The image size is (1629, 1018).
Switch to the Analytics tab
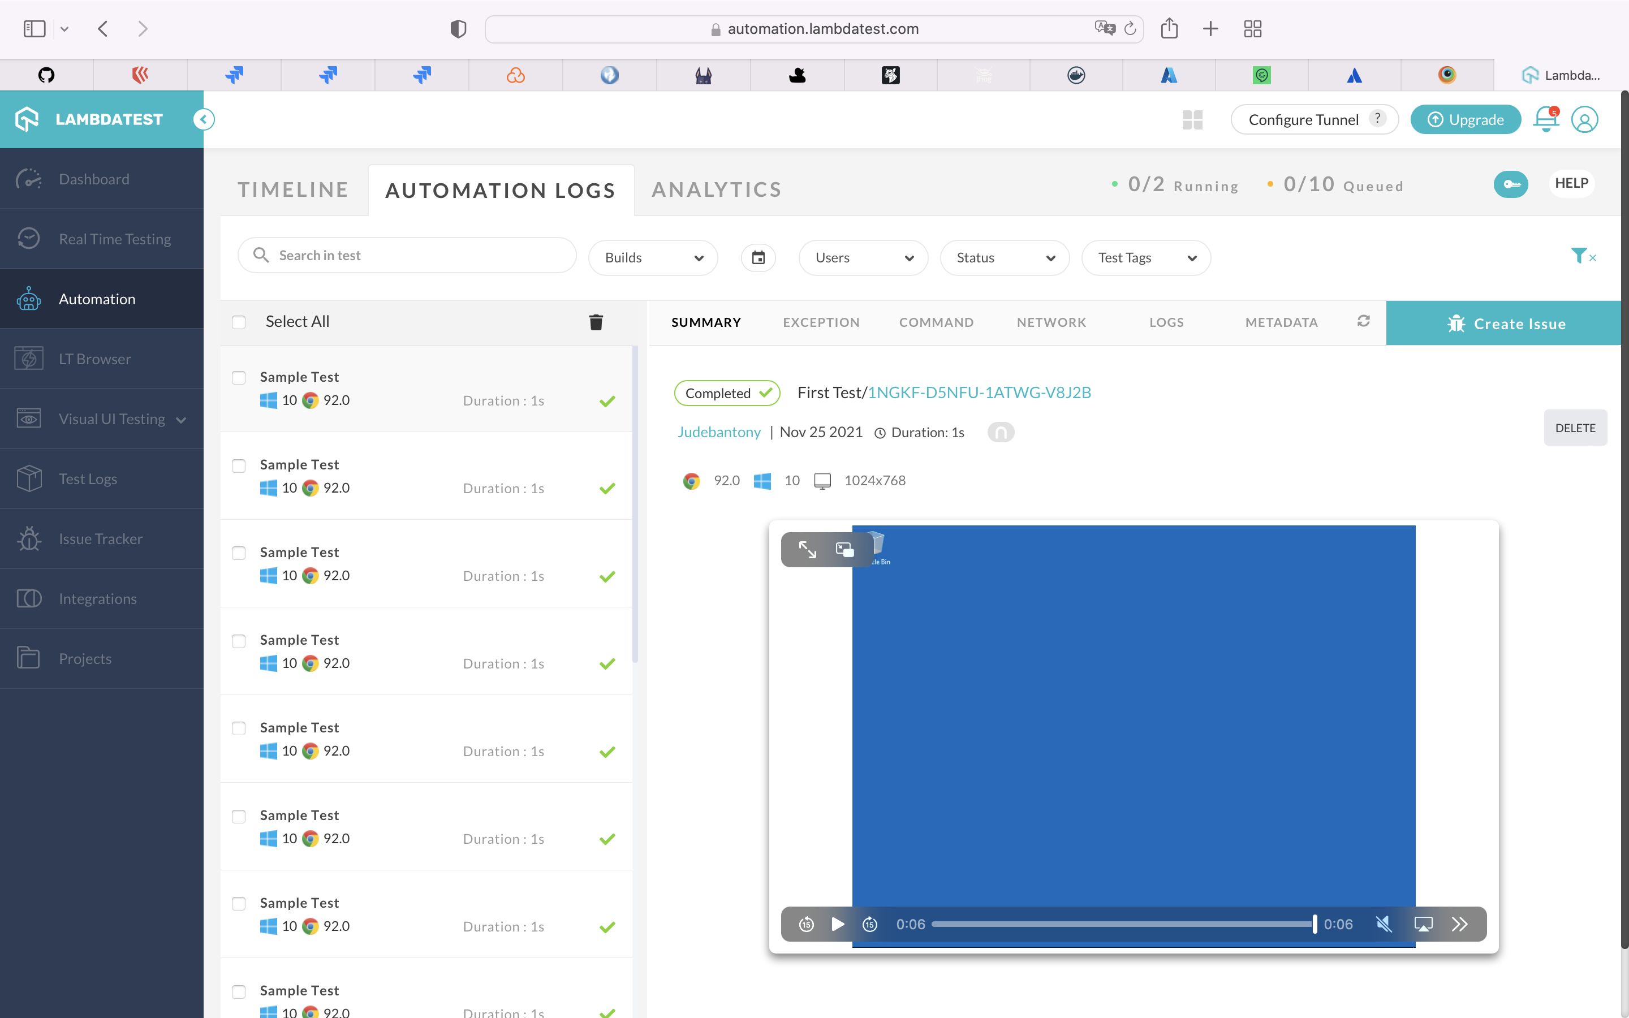716,190
